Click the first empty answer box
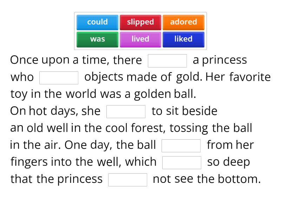This screenshot has width=281, height=211. click(x=168, y=60)
